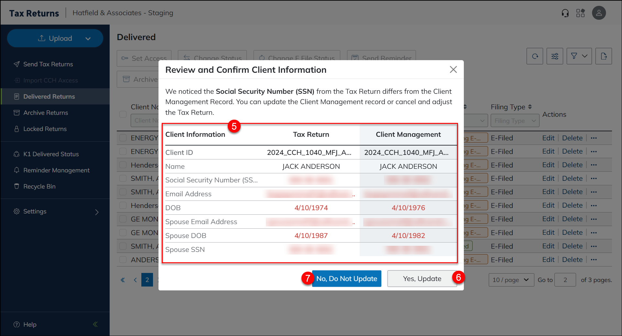622x336 pixels.
Task: Expand the Settings submenu
Action: (97, 212)
